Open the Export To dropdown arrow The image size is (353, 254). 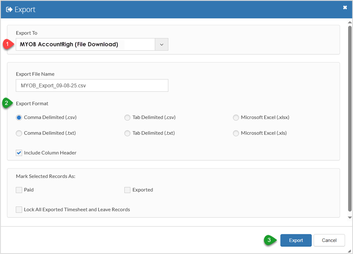161,44
